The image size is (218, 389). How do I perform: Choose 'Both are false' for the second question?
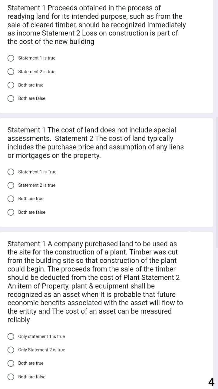point(11,212)
